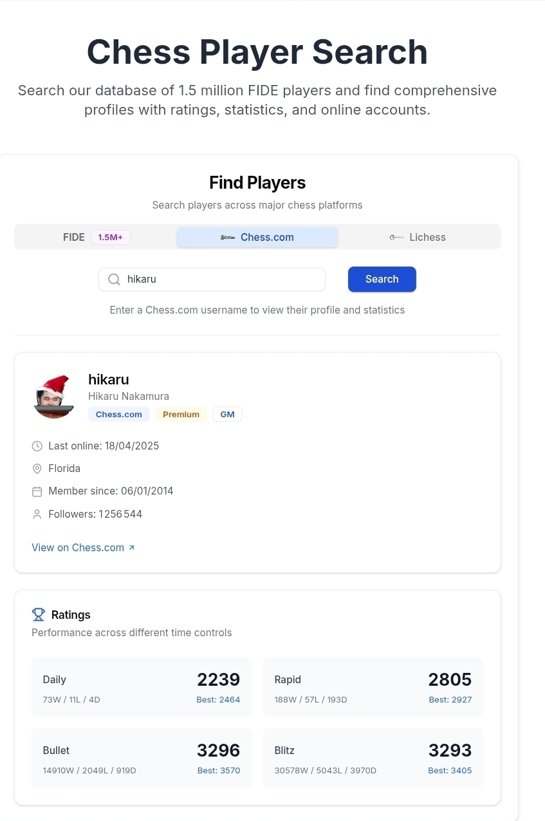Click the 1.5M+ badge on FIDE tab
Image resolution: width=545 pixels, height=821 pixels.
coord(111,238)
